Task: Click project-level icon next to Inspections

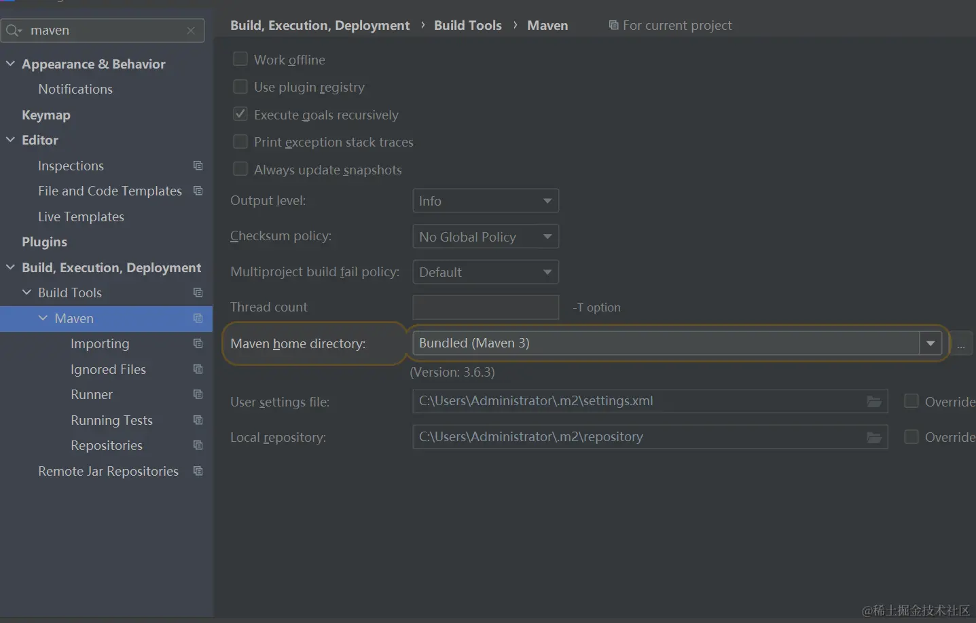Action: pyautogui.click(x=198, y=166)
